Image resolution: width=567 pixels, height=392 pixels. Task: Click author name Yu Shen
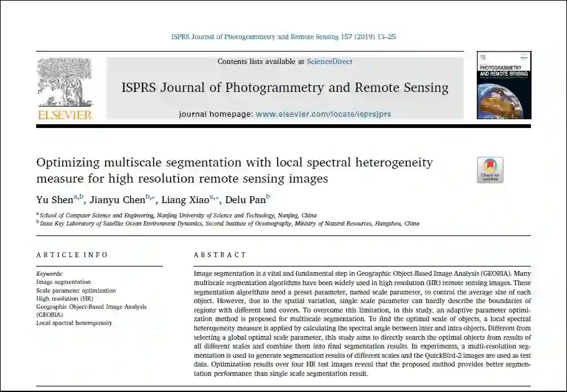[55, 199]
